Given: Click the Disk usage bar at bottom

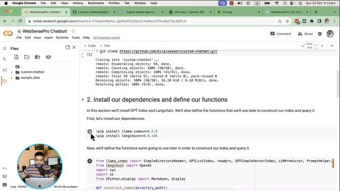Looking at the screenshot, I should (22, 187).
